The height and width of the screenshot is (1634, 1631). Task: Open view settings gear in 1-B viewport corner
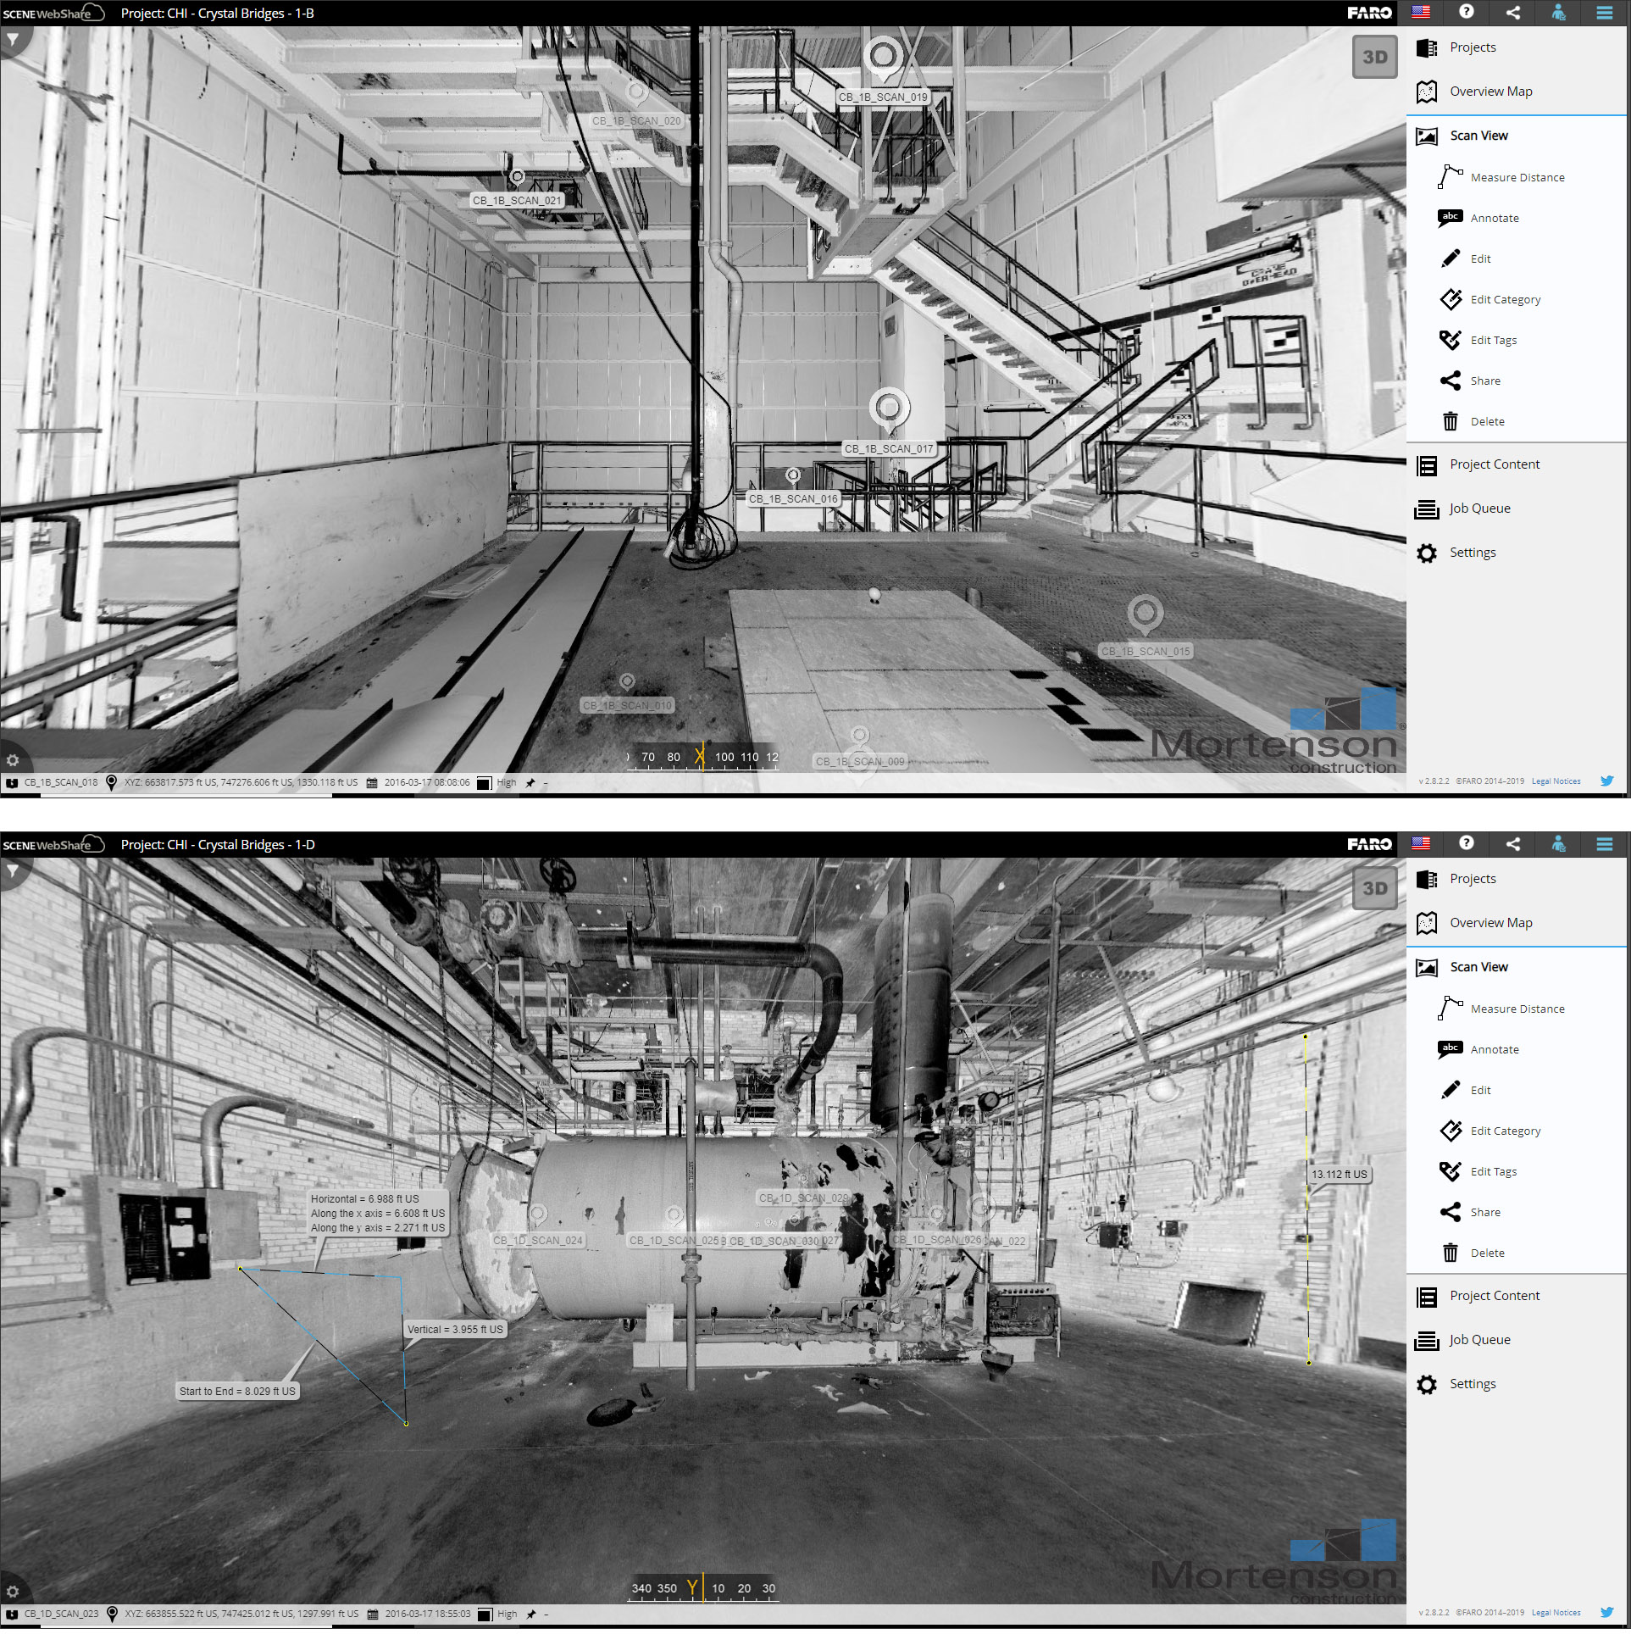pos(13,760)
